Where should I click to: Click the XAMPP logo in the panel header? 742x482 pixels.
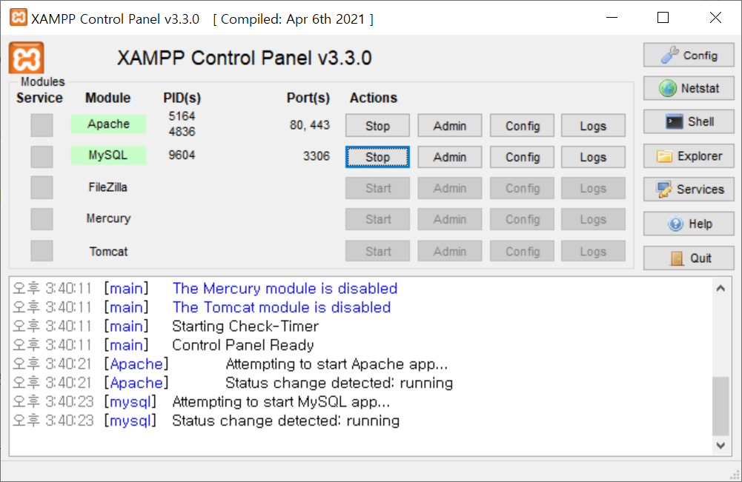point(26,58)
